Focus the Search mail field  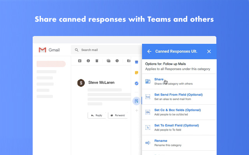[106, 50]
